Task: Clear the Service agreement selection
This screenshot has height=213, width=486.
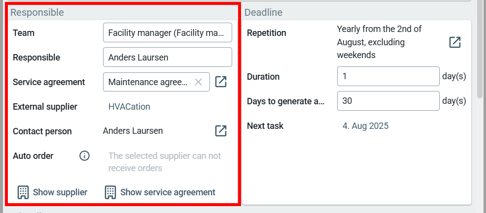Action: [x=199, y=82]
